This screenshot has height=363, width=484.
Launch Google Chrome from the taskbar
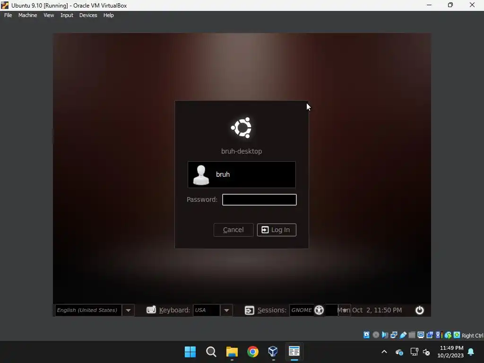pos(253,352)
